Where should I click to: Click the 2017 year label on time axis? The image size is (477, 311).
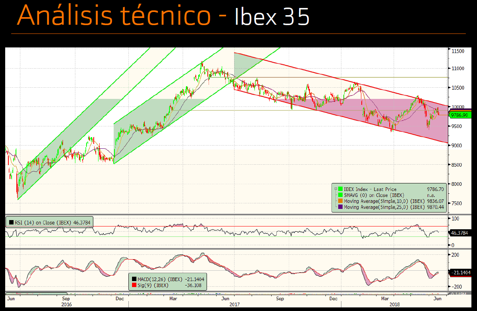235,304
